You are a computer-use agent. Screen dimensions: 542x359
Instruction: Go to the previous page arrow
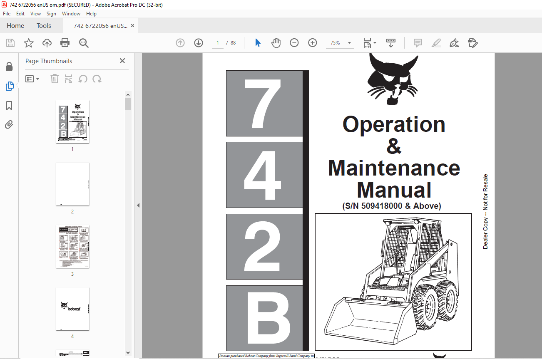point(180,43)
